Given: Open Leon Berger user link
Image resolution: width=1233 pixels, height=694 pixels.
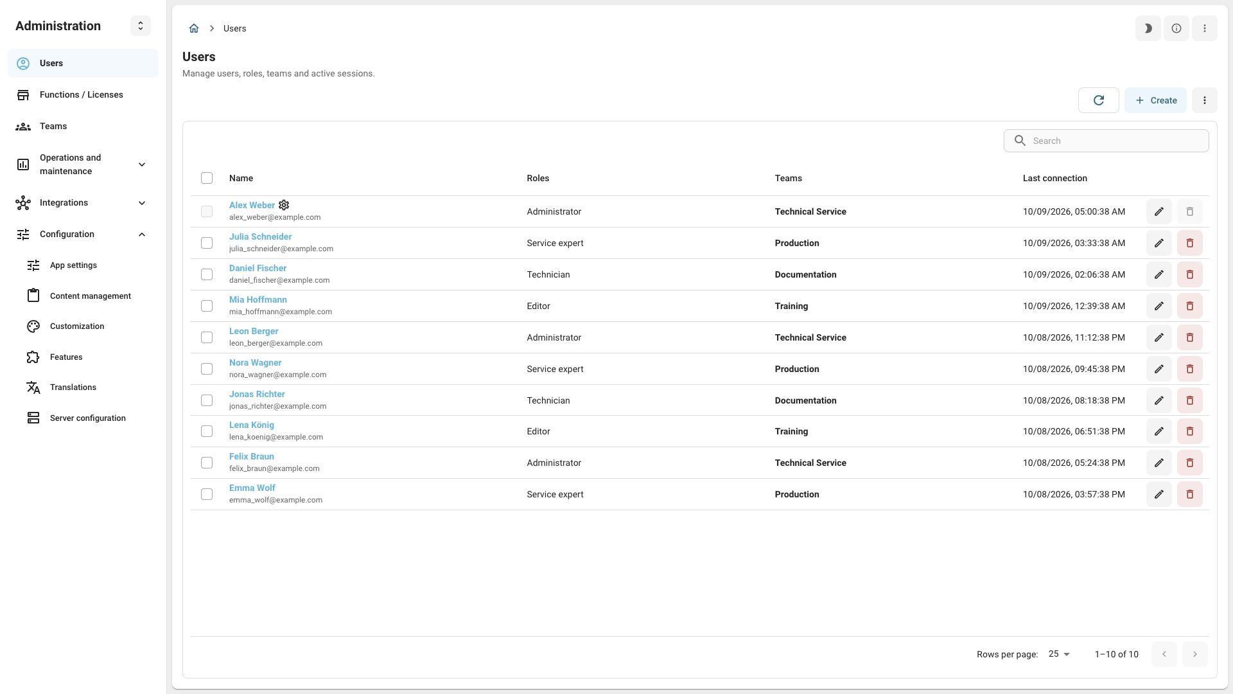Looking at the screenshot, I should [x=254, y=331].
